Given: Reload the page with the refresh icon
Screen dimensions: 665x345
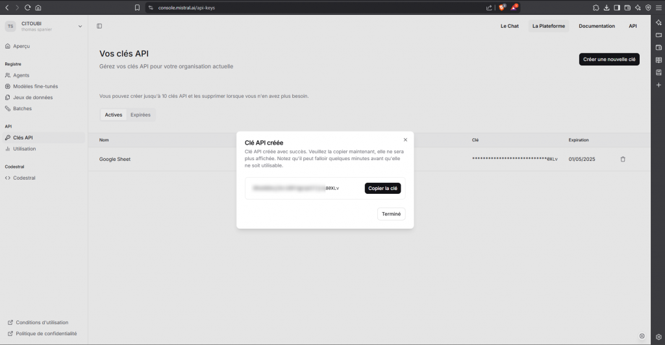Looking at the screenshot, I should [x=27, y=8].
